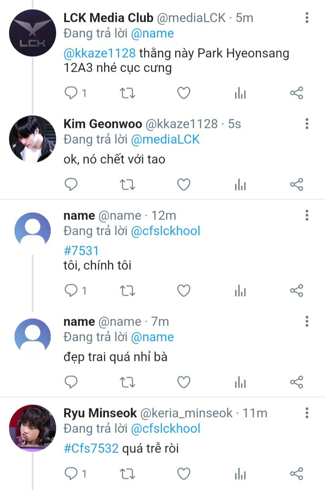View Ryu Minseok's avatar
The height and width of the screenshot is (490, 326).
(33, 428)
